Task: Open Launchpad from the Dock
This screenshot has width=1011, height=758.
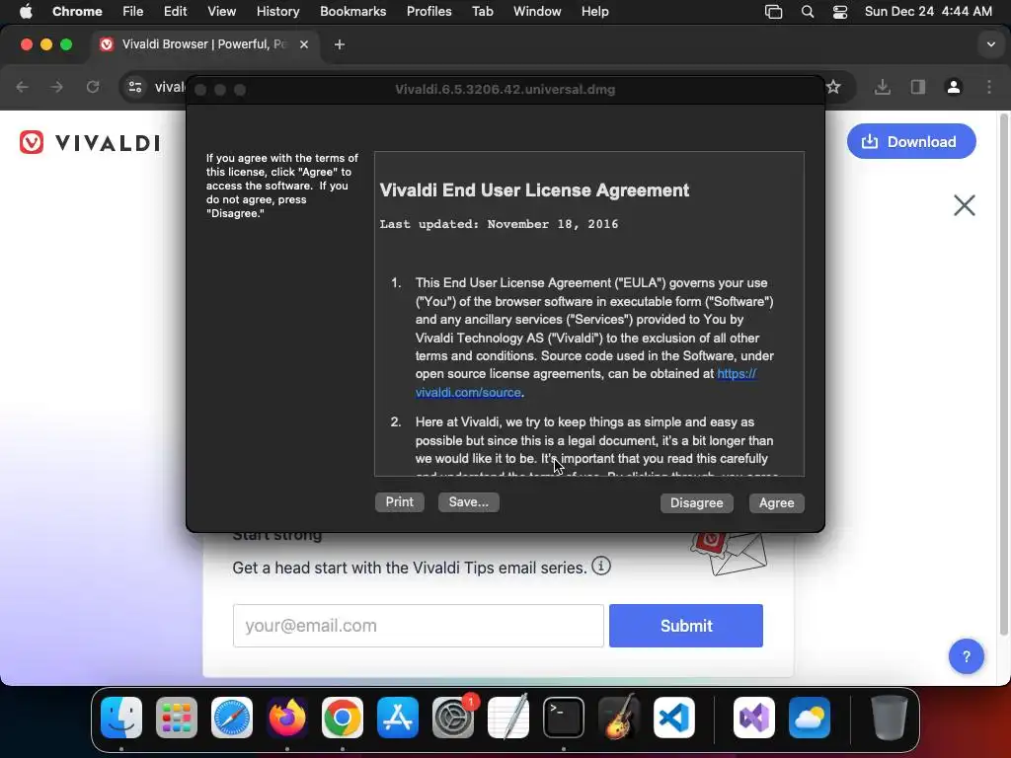Action: click(x=177, y=718)
